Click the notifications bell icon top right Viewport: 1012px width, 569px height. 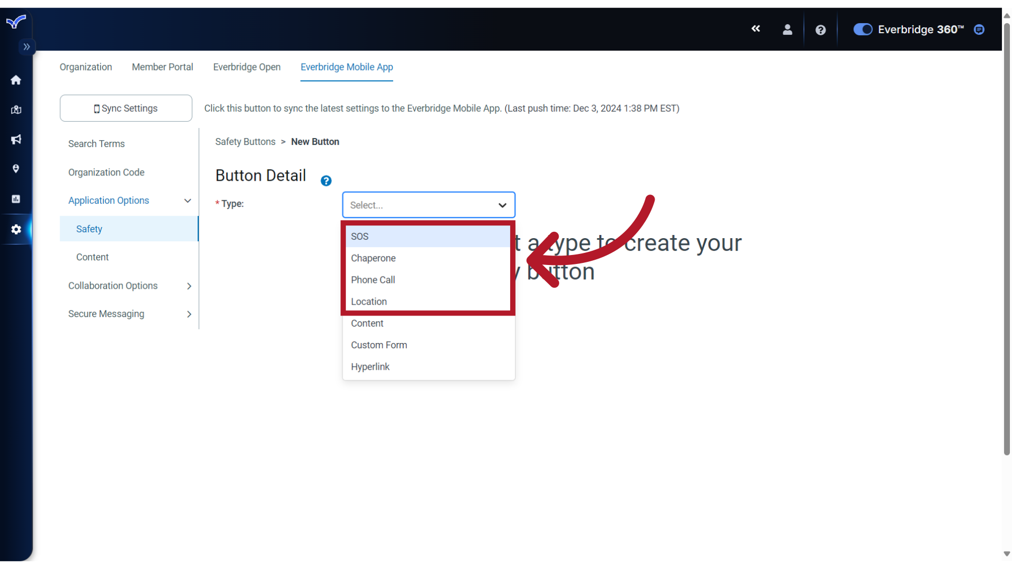click(979, 29)
